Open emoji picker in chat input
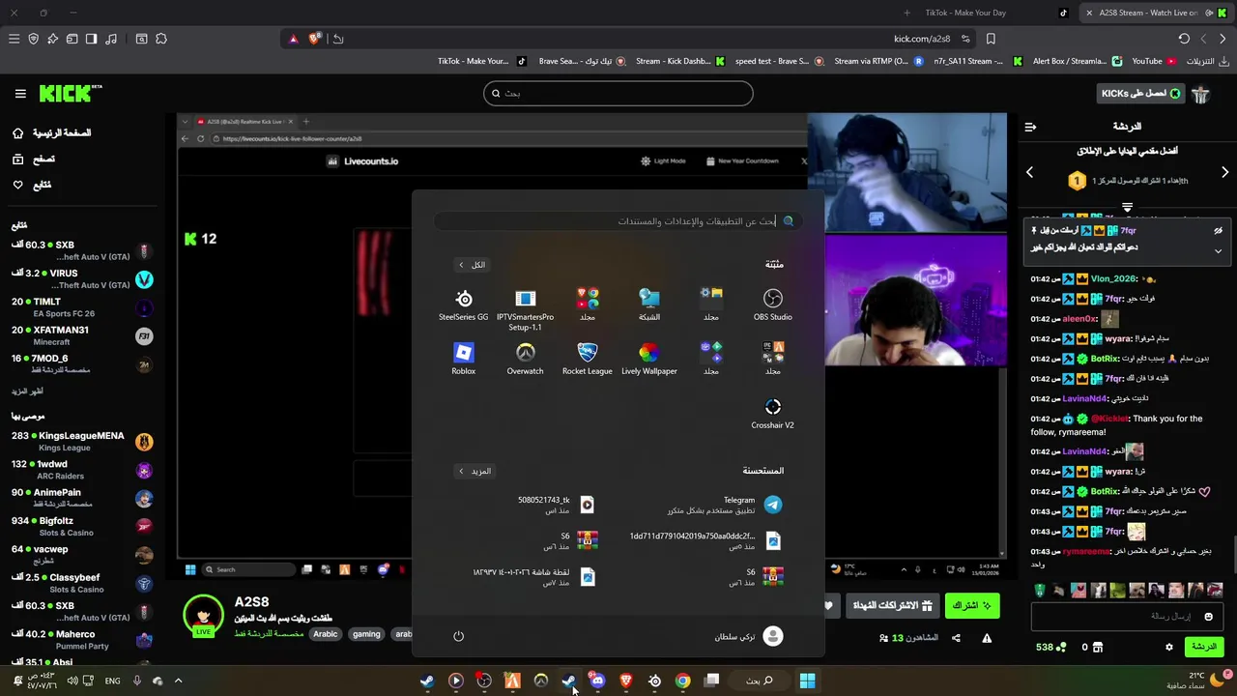This screenshot has width=1237, height=696. pyautogui.click(x=1208, y=617)
